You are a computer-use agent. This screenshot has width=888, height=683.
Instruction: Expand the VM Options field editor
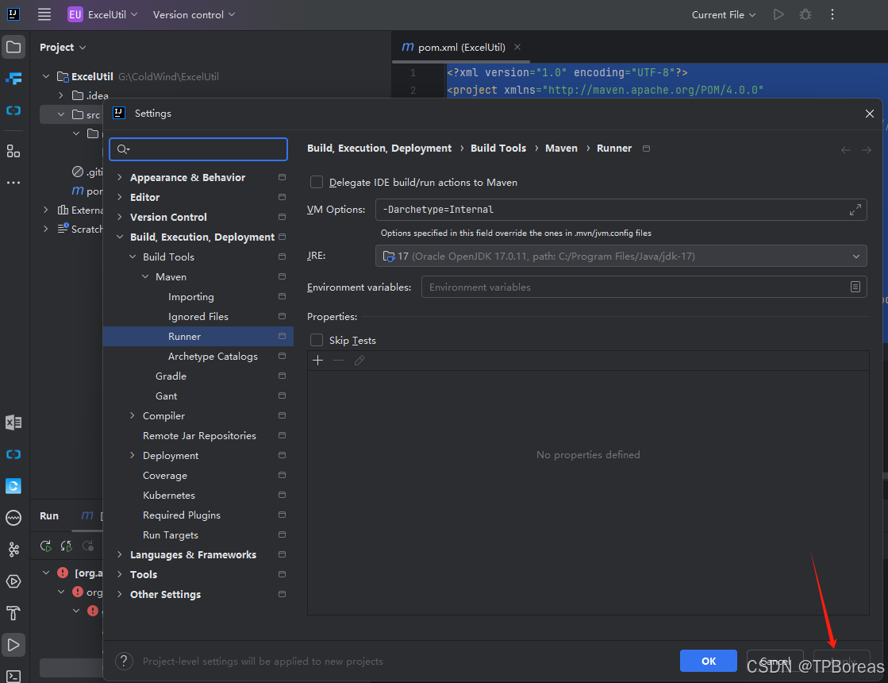click(855, 210)
